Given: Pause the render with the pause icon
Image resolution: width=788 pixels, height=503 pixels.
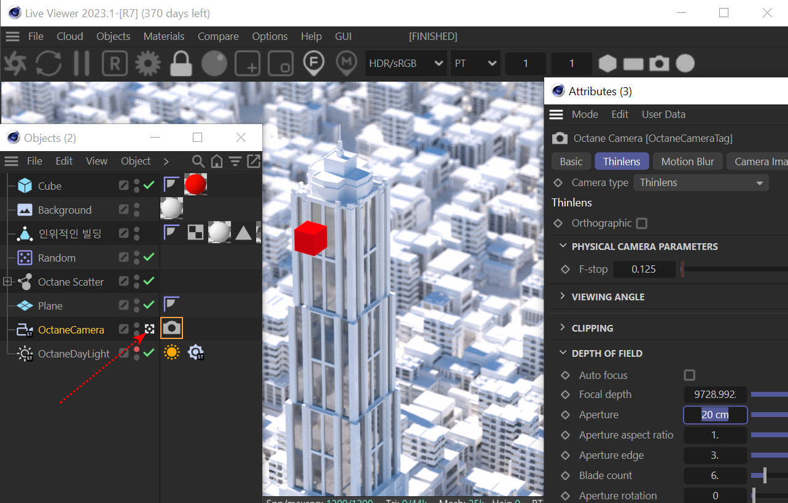Looking at the screenshot, I should pyautogui.click(x=81, y=63).
